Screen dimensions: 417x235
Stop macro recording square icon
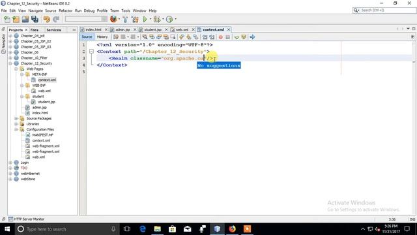[x=227, y=37]
